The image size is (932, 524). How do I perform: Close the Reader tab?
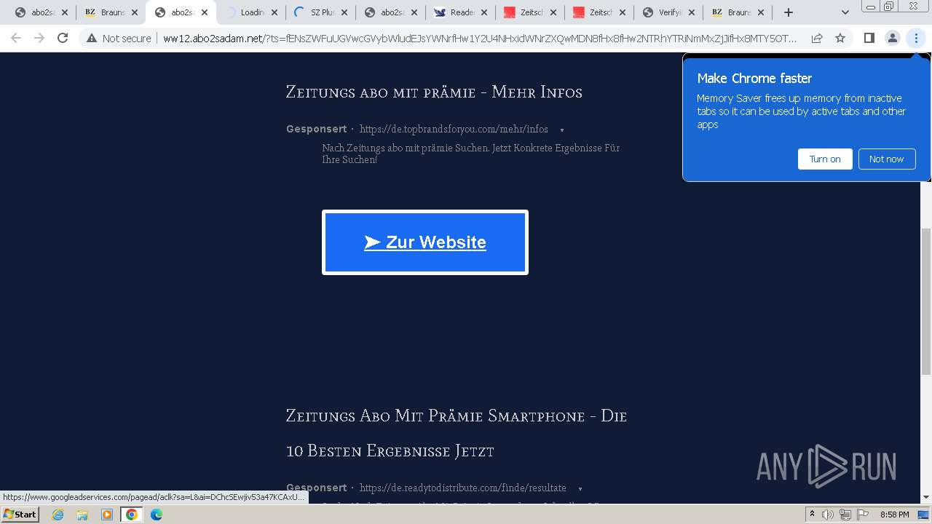click(483, 12)
